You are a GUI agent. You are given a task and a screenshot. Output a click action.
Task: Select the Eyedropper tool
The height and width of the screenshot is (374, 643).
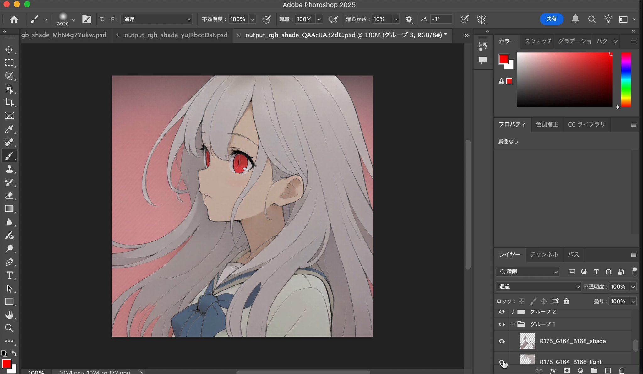coord(9,129)
